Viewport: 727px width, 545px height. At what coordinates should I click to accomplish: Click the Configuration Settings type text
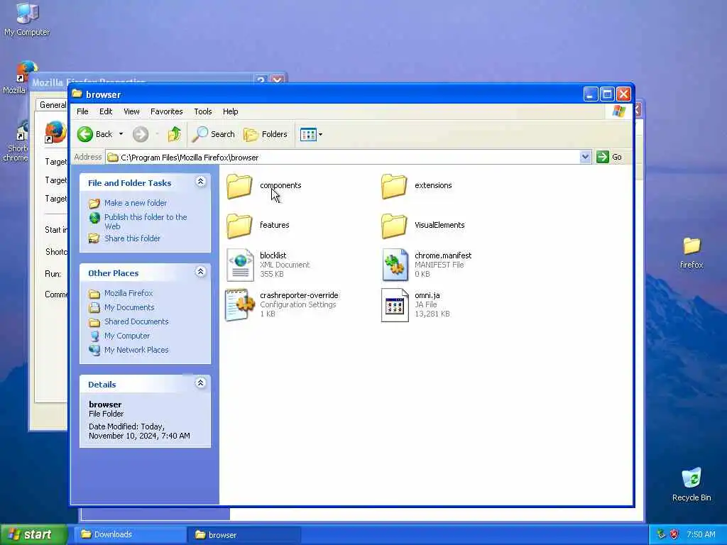297,305
